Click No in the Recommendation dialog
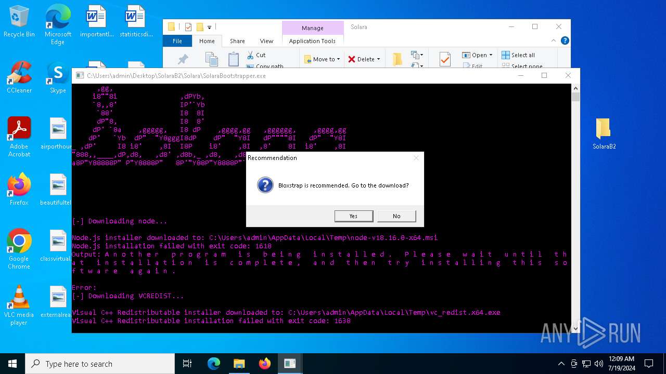Screen dimensions: 666x374 click(396, 216)
